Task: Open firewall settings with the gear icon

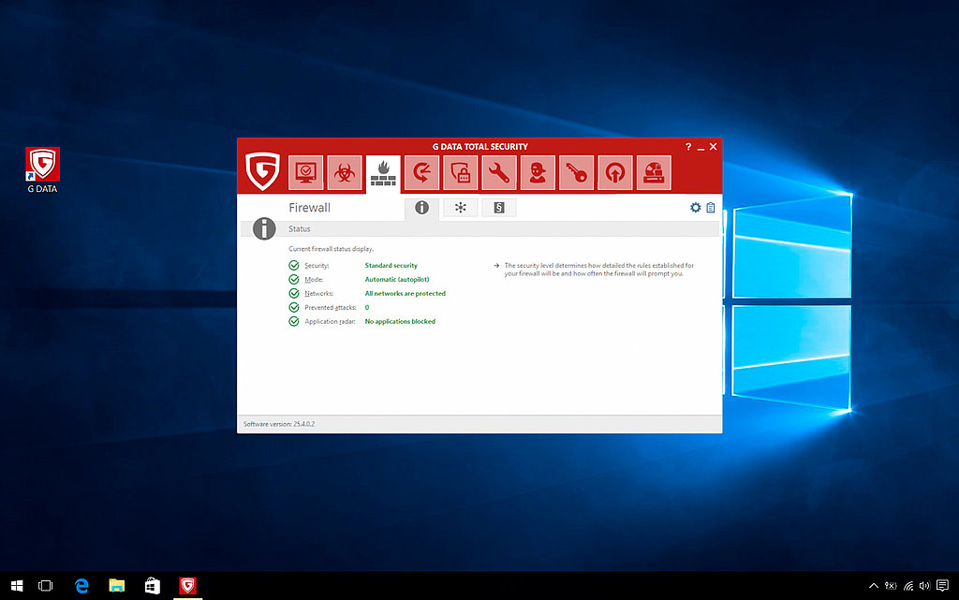Action: 695,208
